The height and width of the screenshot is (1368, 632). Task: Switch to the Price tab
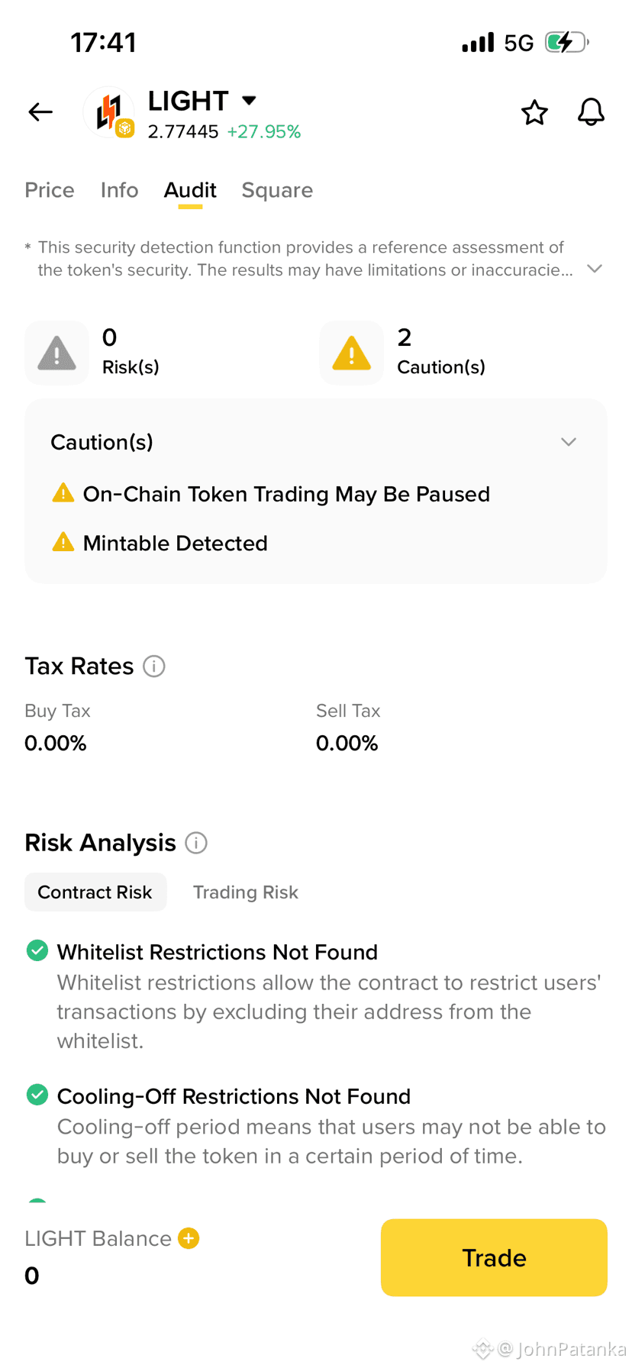(50, 190)
